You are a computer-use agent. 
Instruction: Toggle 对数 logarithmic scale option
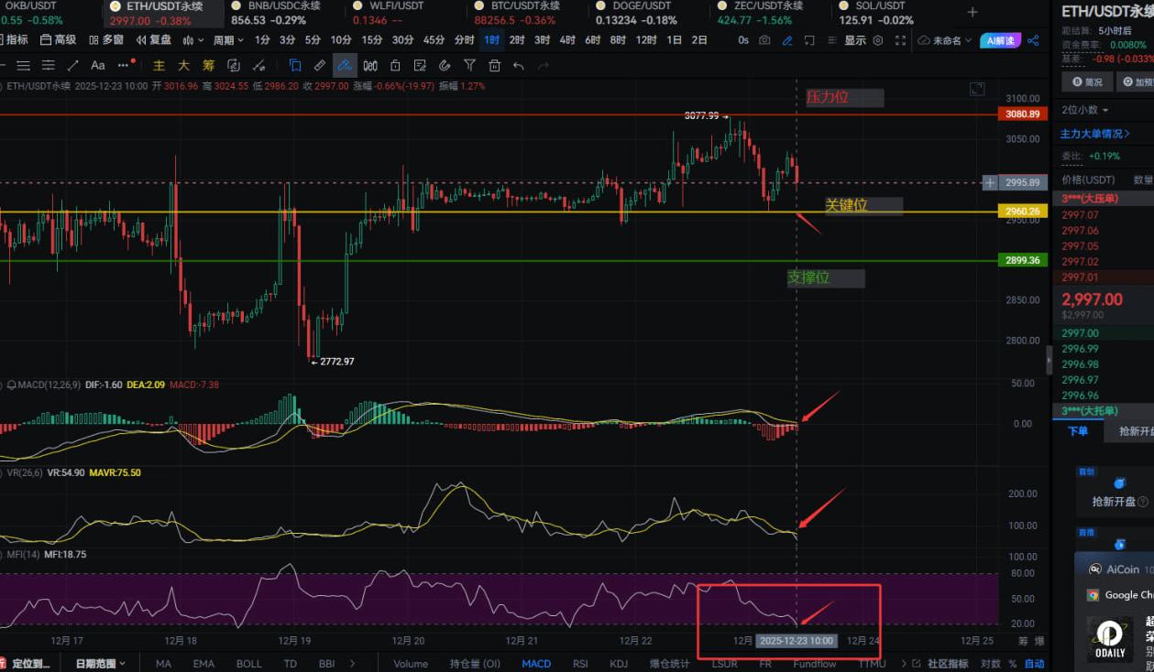pyautogui.click(x=990, y=664)
